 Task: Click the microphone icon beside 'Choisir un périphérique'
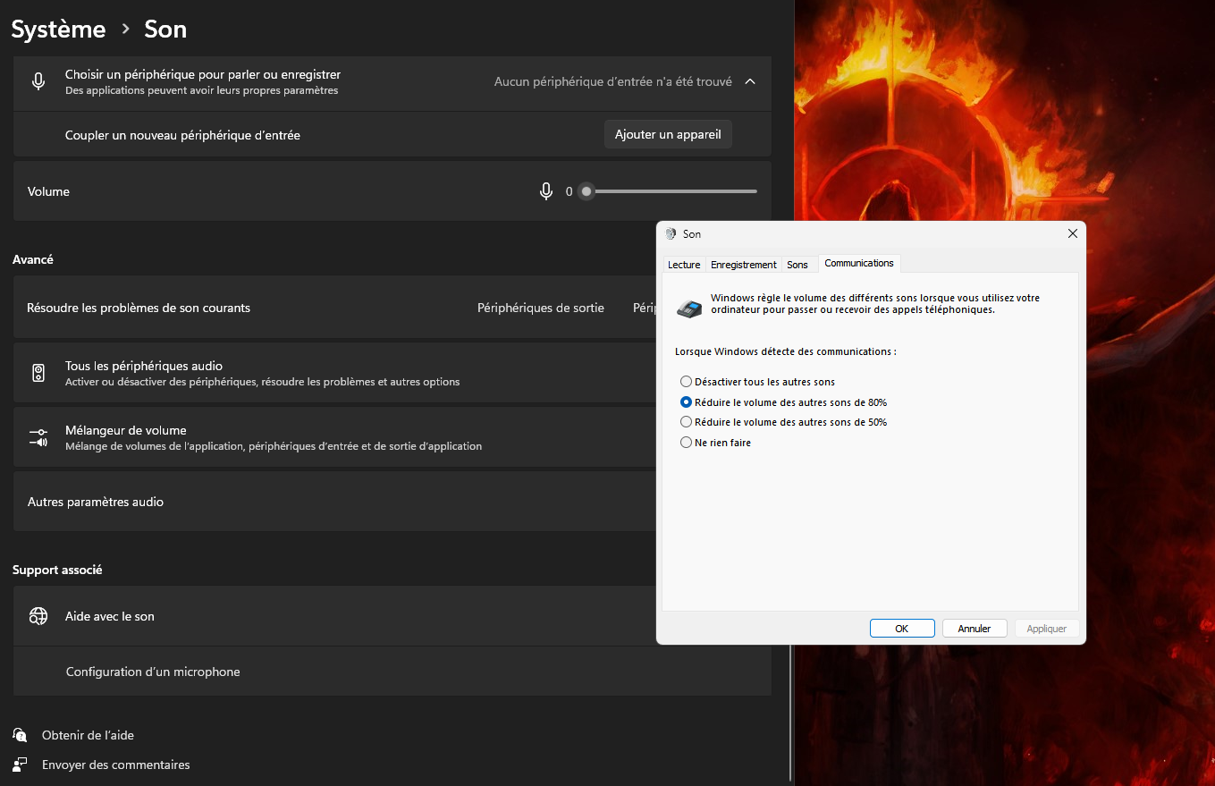click(38, 81)
